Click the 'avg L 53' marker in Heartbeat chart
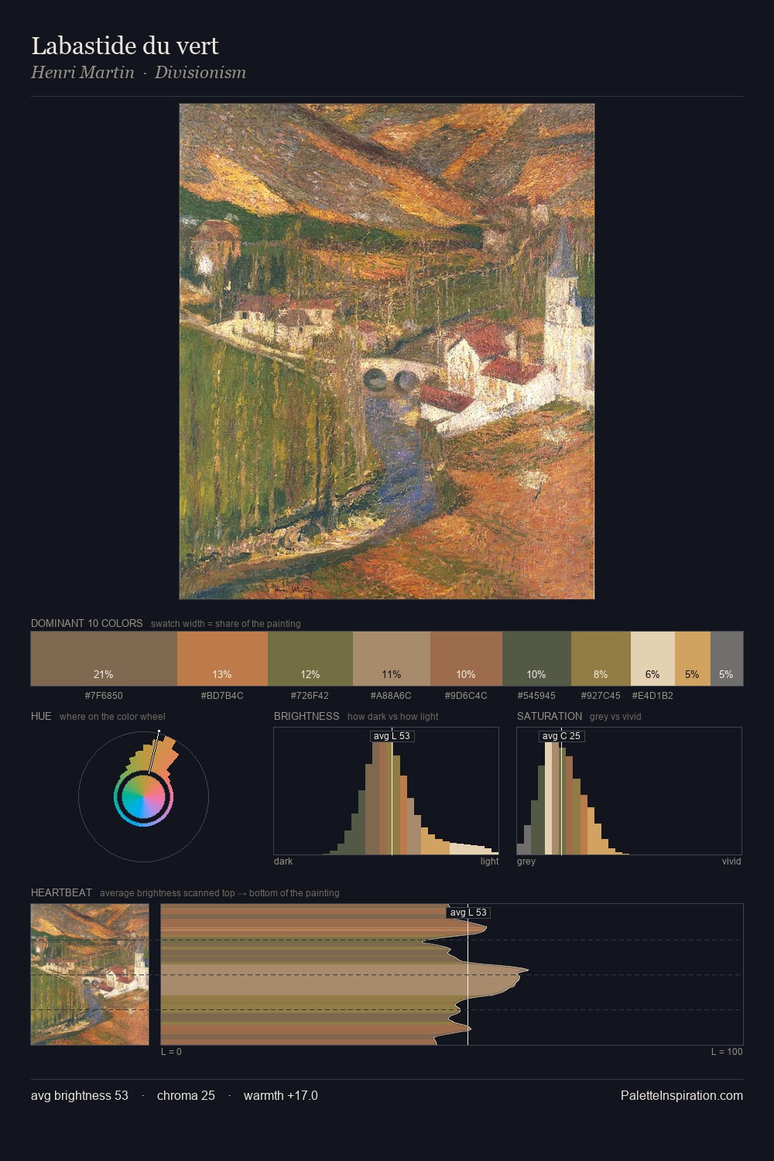 point(468,913)
